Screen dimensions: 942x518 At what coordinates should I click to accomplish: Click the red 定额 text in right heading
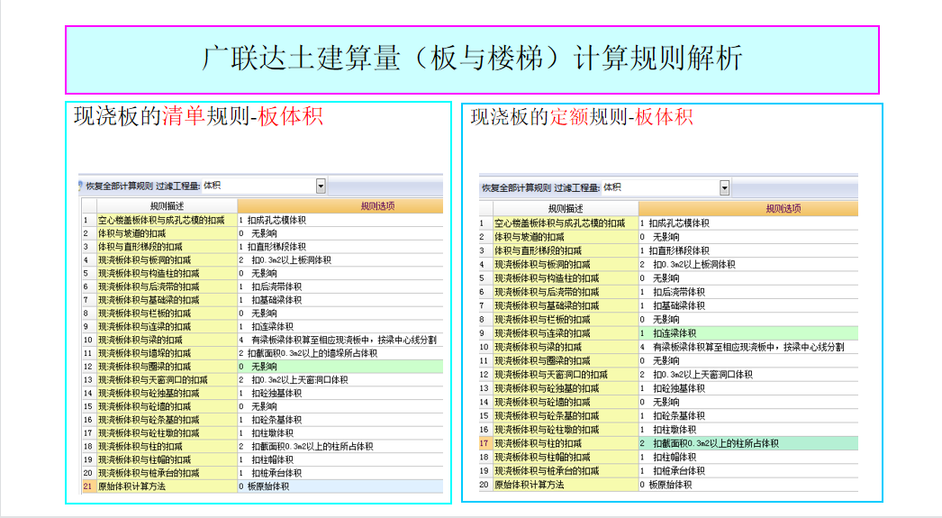[569, 116]
